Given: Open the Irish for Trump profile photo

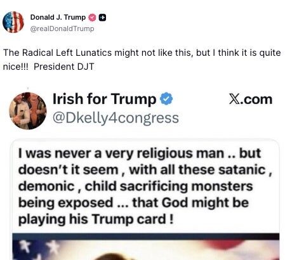Looking at the screenshot, I should tap(28, 111).
